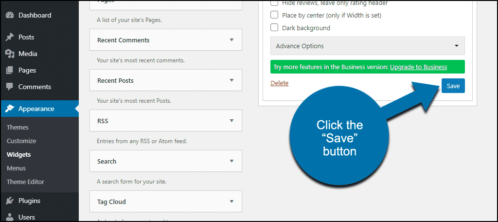Viewport: 498px width, 222px height.
Task: Expand the Advance Options dropdown
Action: pyautogui.click(x=368, y=46)
